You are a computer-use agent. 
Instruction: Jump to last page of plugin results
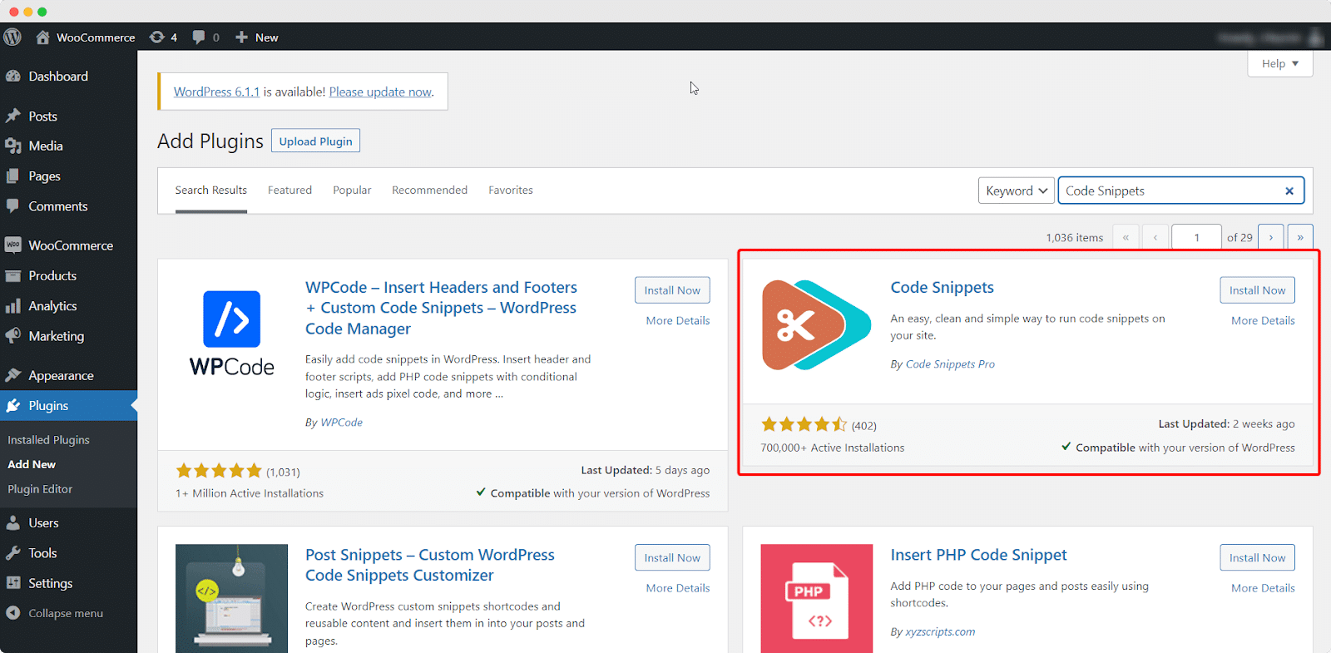pos(1300,237)
